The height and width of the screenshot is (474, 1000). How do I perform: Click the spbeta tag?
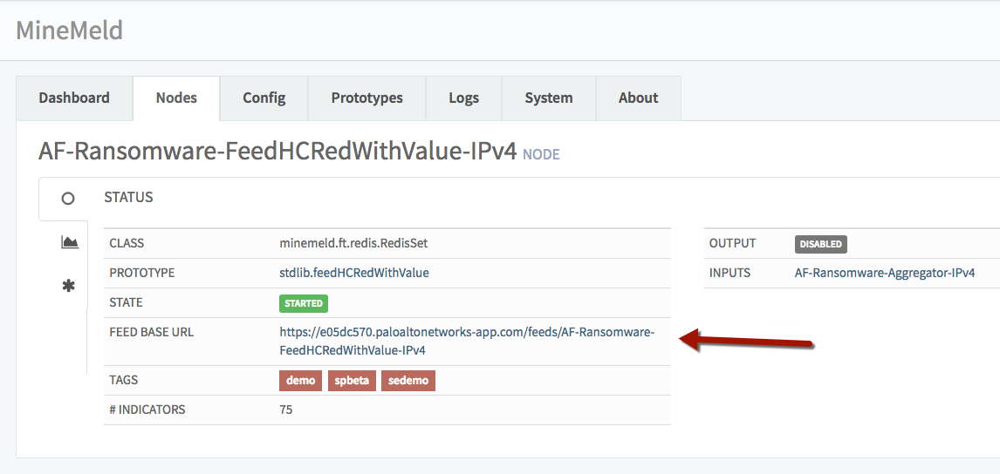click(352, 381)
